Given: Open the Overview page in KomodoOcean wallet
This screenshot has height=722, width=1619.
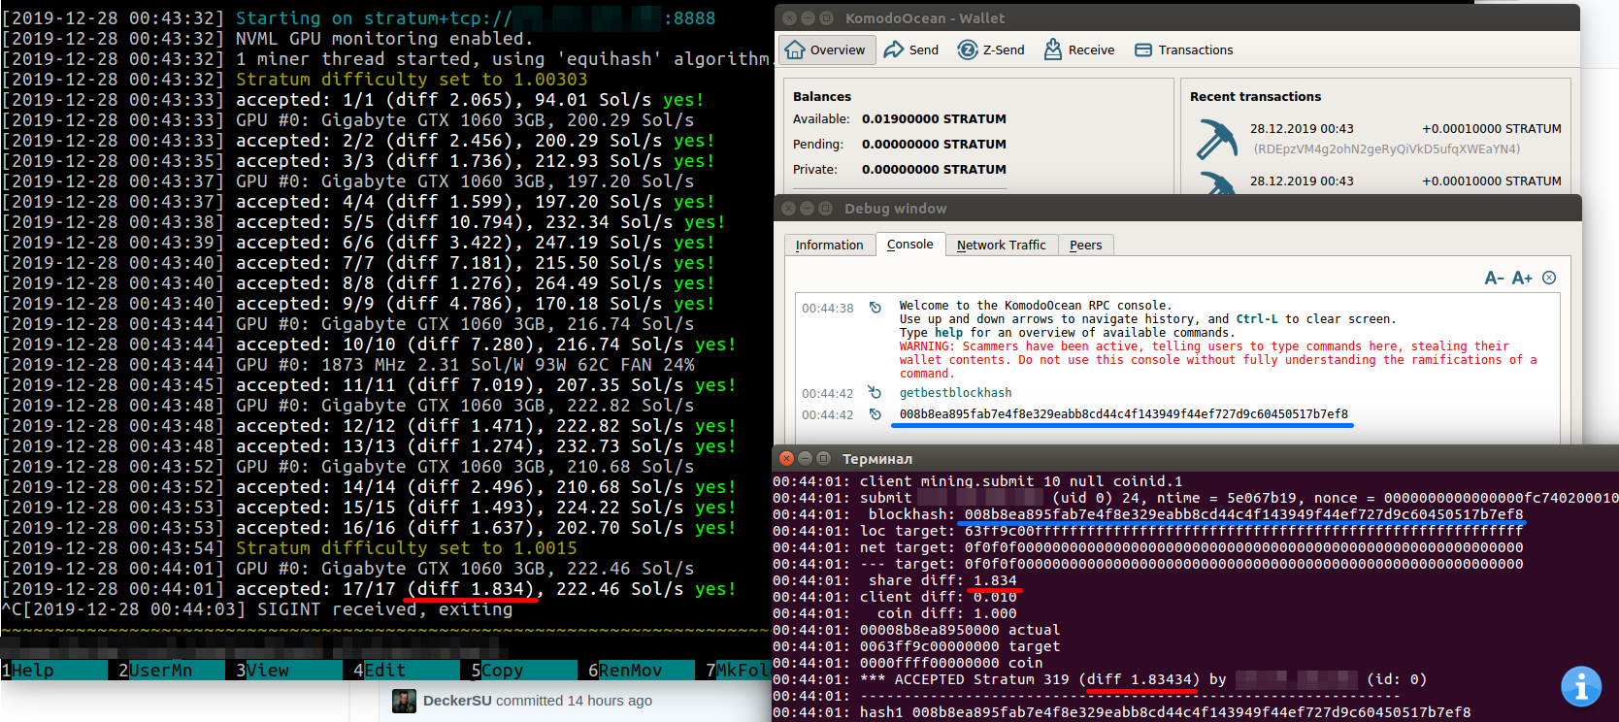Looking at the screenshot, I should (x=826, y=49).
